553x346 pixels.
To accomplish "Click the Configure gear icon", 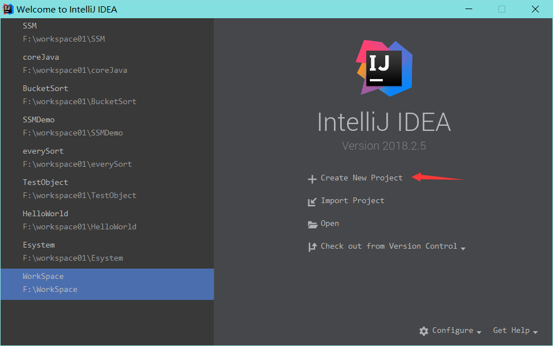I will coord(423,331).
